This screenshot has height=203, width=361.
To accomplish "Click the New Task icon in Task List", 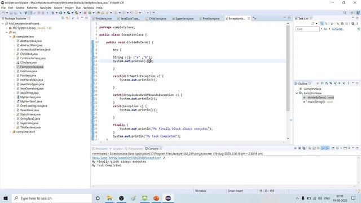I will (312, 24).
